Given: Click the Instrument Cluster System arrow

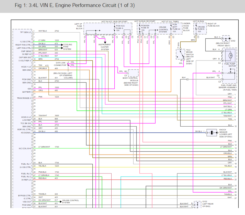Looking at the screenshot, I should [x=105, y=42].
